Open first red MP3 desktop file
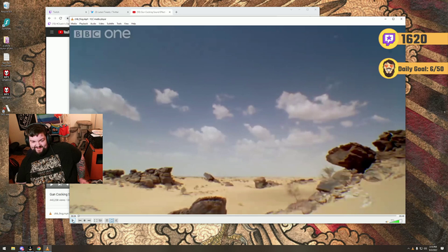 coord(6,76)
